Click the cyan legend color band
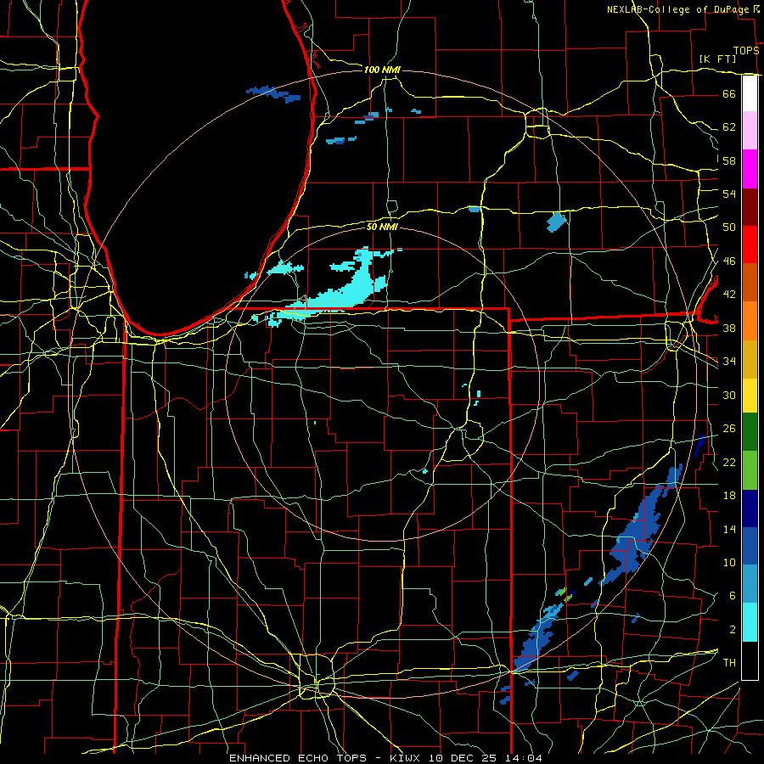The width and height of the screenshot is (764, 764). pos(750,622)
